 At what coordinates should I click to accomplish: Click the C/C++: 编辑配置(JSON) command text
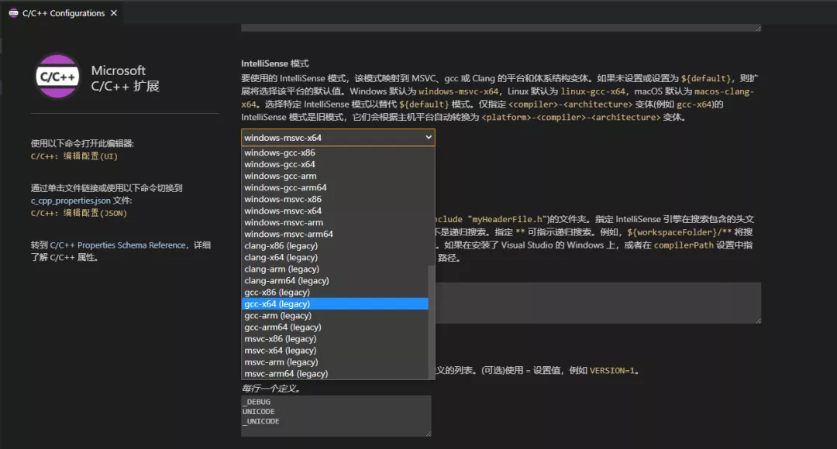tap(79, 214)
